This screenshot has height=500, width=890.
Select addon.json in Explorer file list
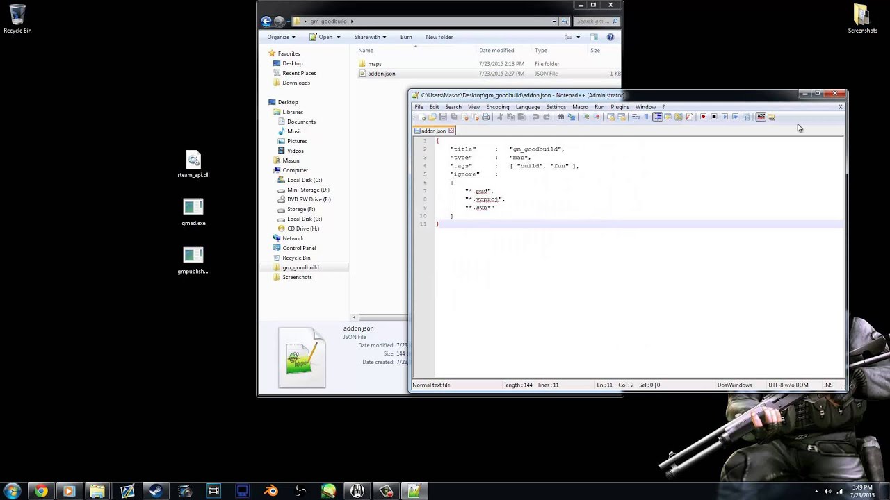pos(381,74)
